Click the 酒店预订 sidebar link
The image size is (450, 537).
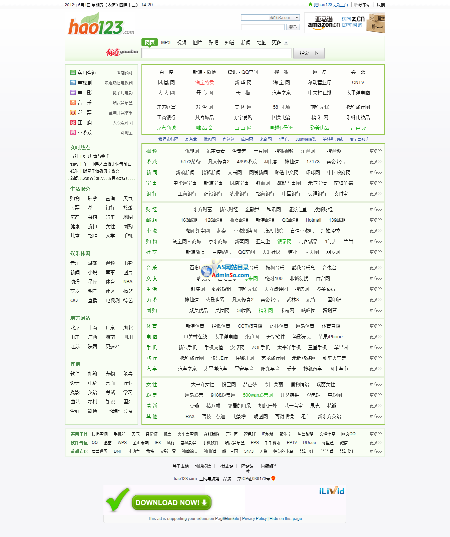tap(124, 73)
